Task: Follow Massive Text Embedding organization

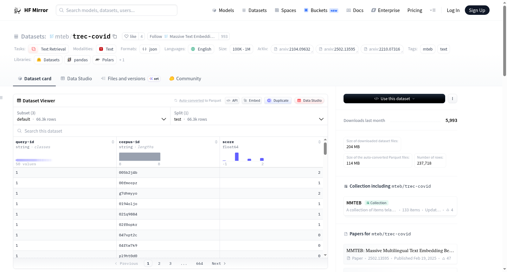Action: pos(183,36)
